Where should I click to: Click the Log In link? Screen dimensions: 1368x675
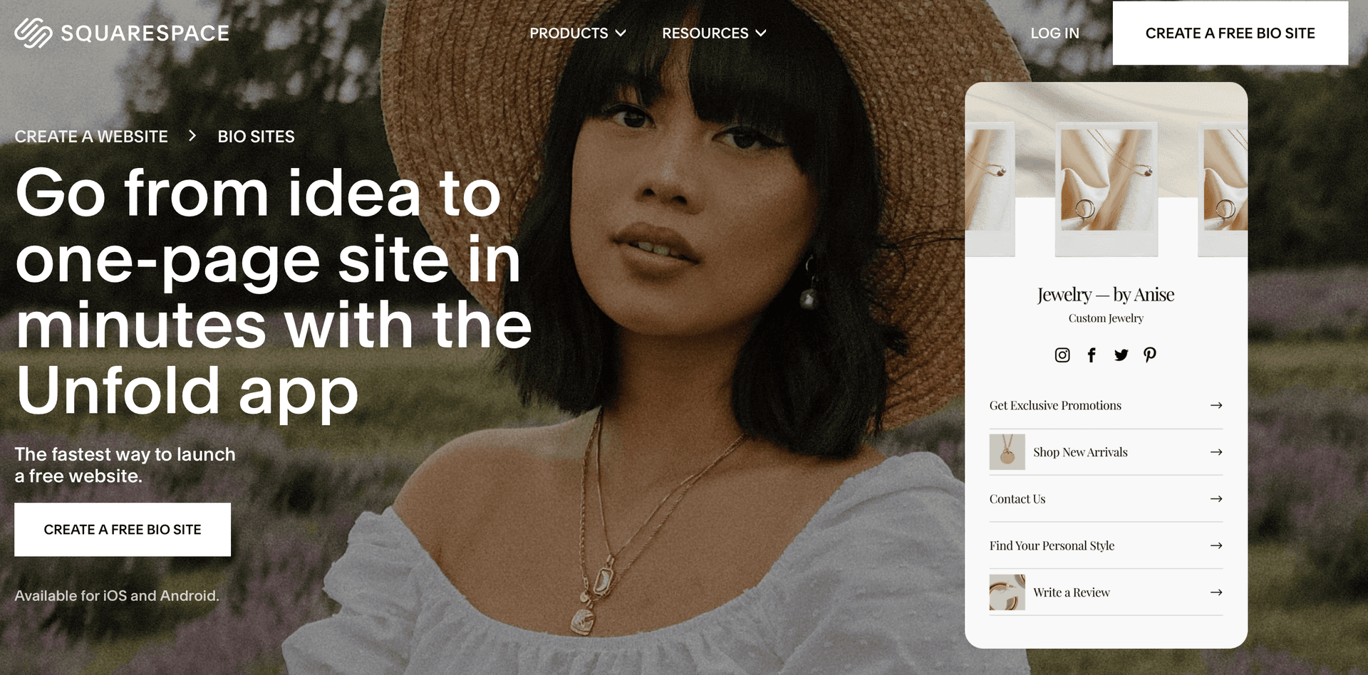coord(1054,33)
